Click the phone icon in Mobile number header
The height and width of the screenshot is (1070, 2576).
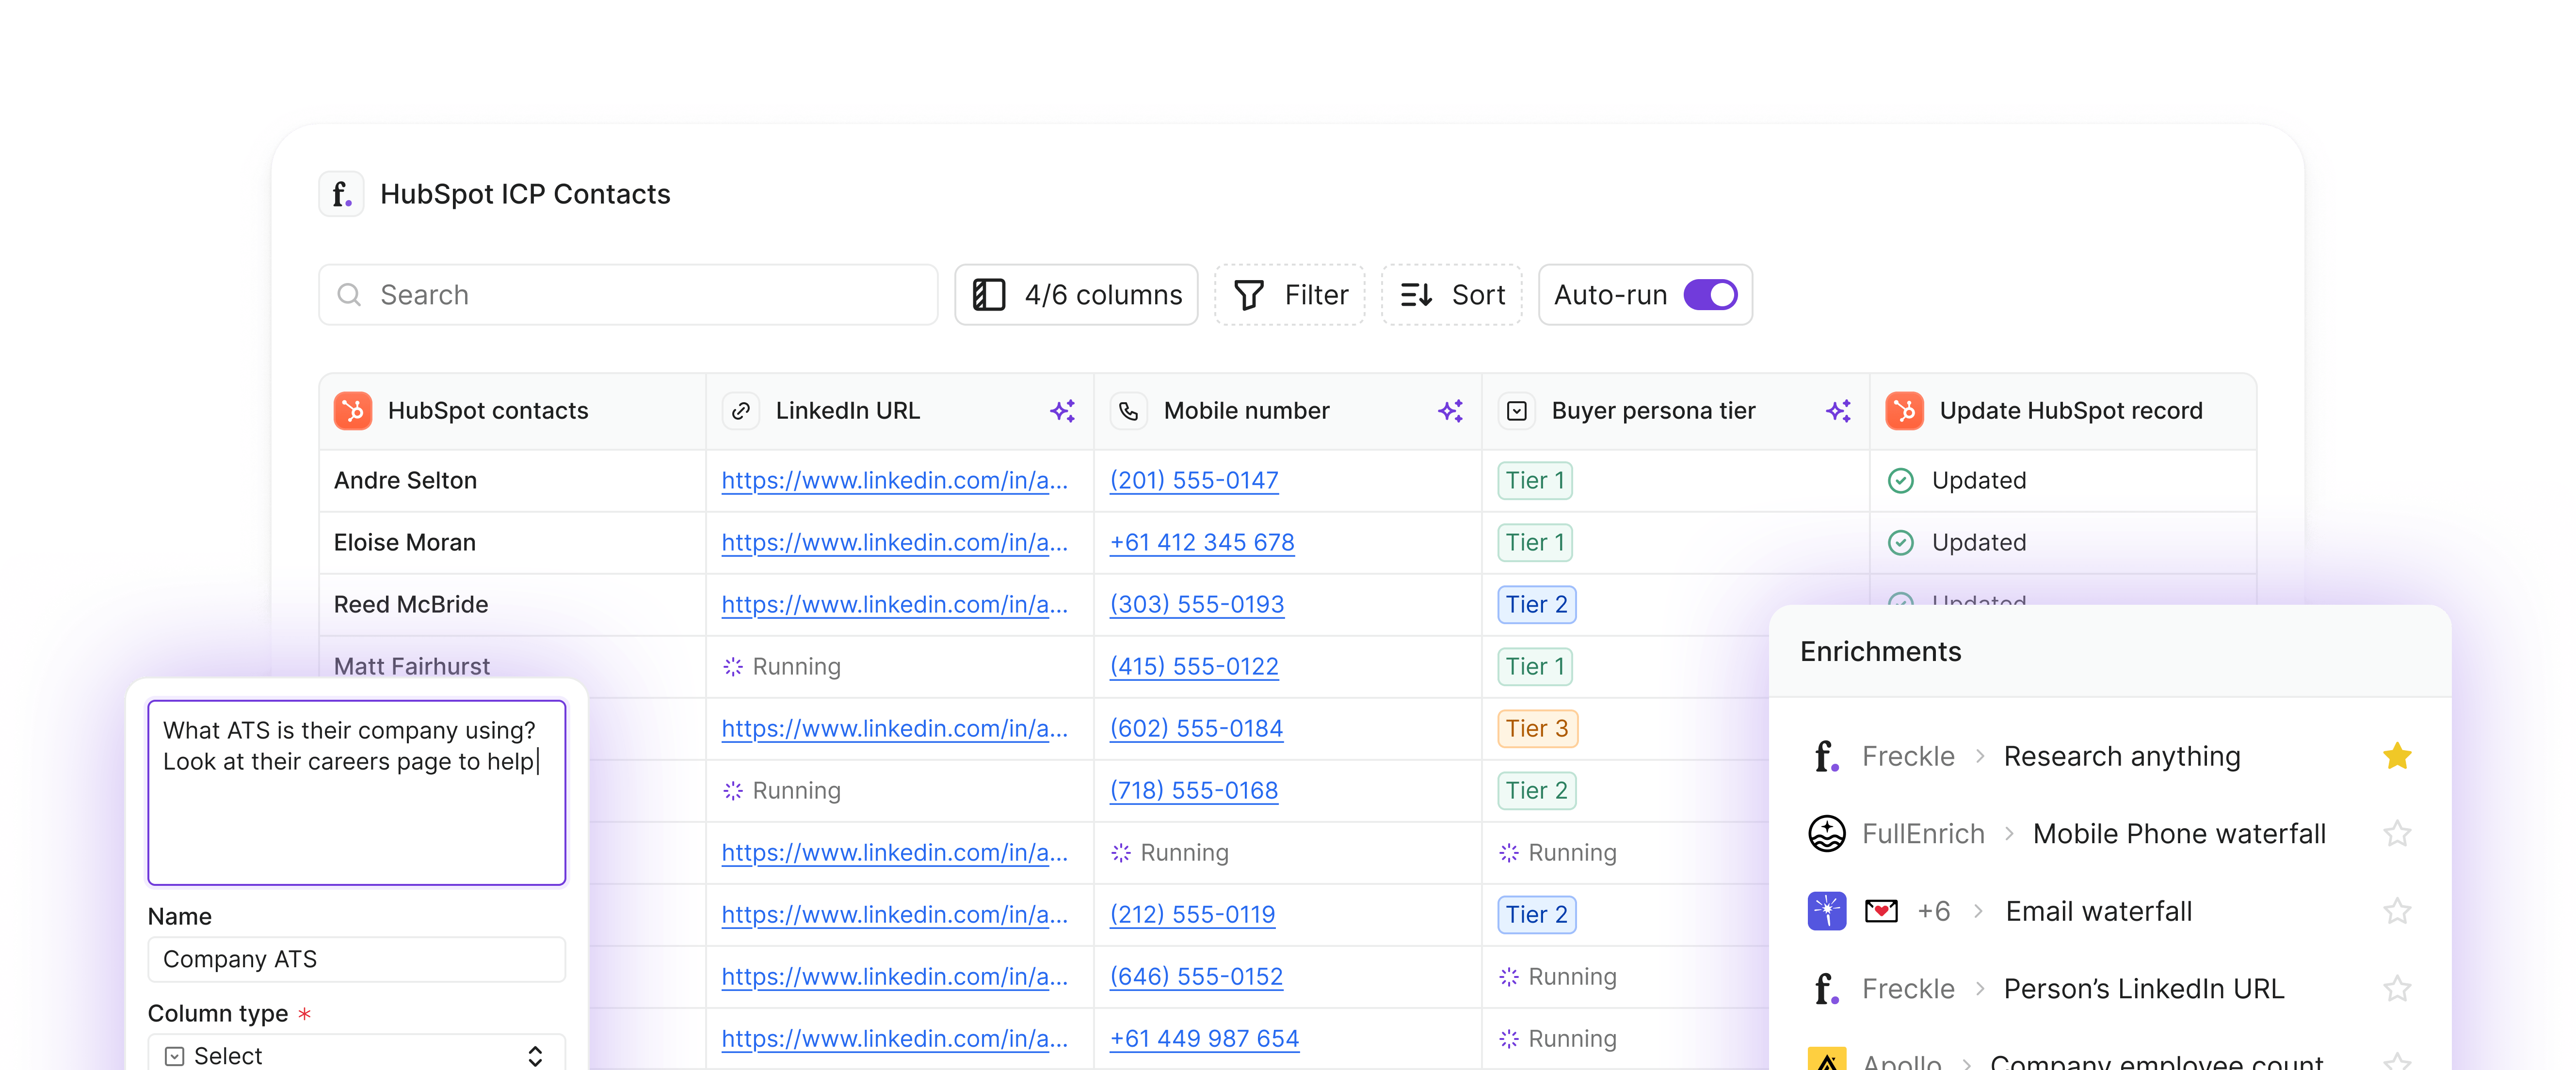(1129, 410)
